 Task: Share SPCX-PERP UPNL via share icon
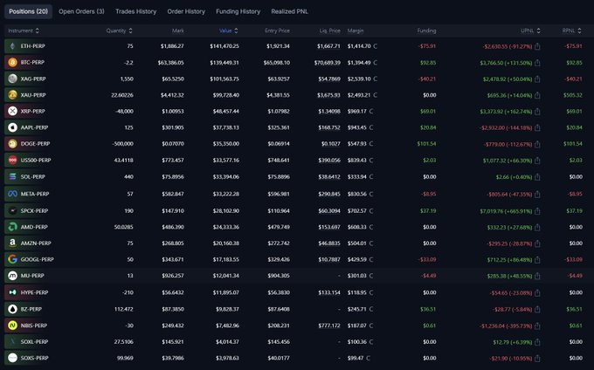coord(537,211)
